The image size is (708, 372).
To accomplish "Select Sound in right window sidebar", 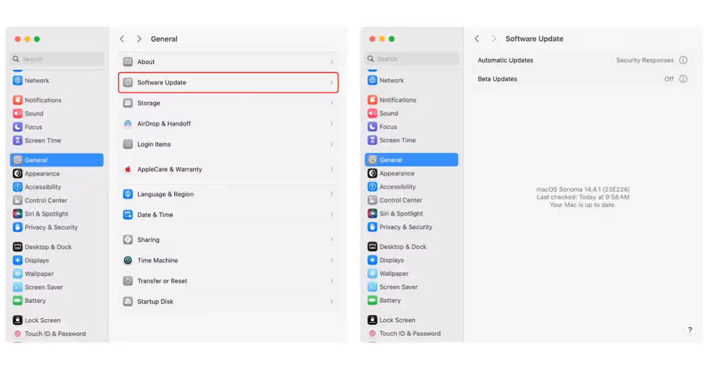I will [x=411, y=113].
